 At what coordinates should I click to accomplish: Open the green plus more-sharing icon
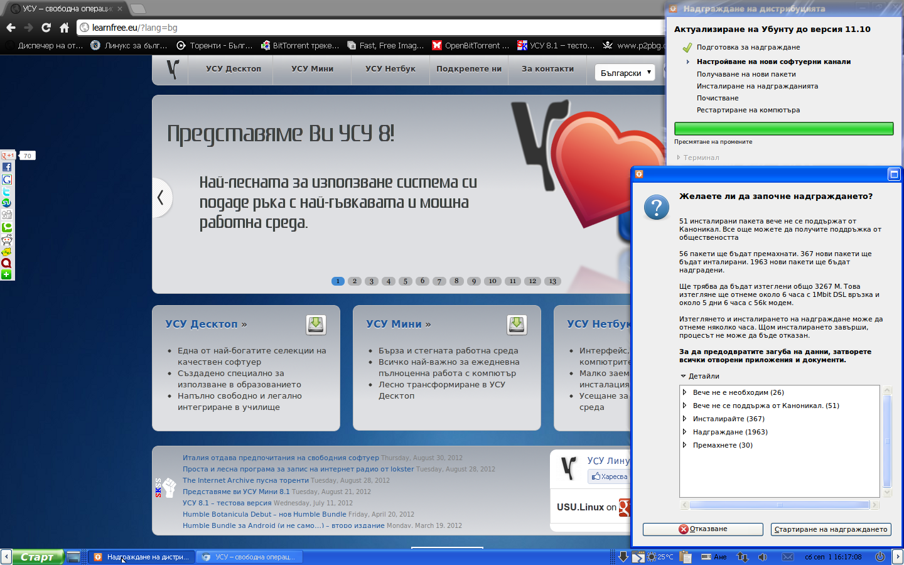pyautogui.click(x=6, y=275)
